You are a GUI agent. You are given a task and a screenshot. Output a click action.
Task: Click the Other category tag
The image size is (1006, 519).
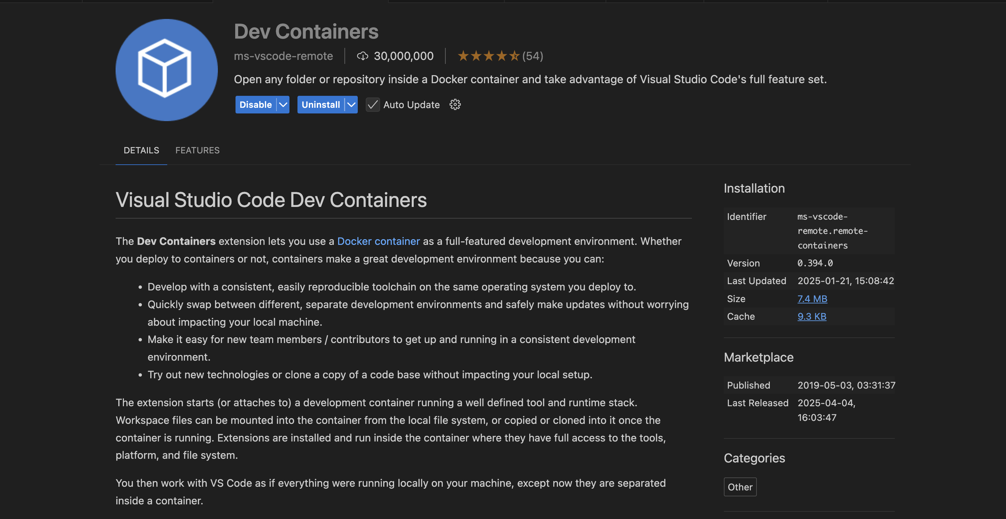point(740,487)
